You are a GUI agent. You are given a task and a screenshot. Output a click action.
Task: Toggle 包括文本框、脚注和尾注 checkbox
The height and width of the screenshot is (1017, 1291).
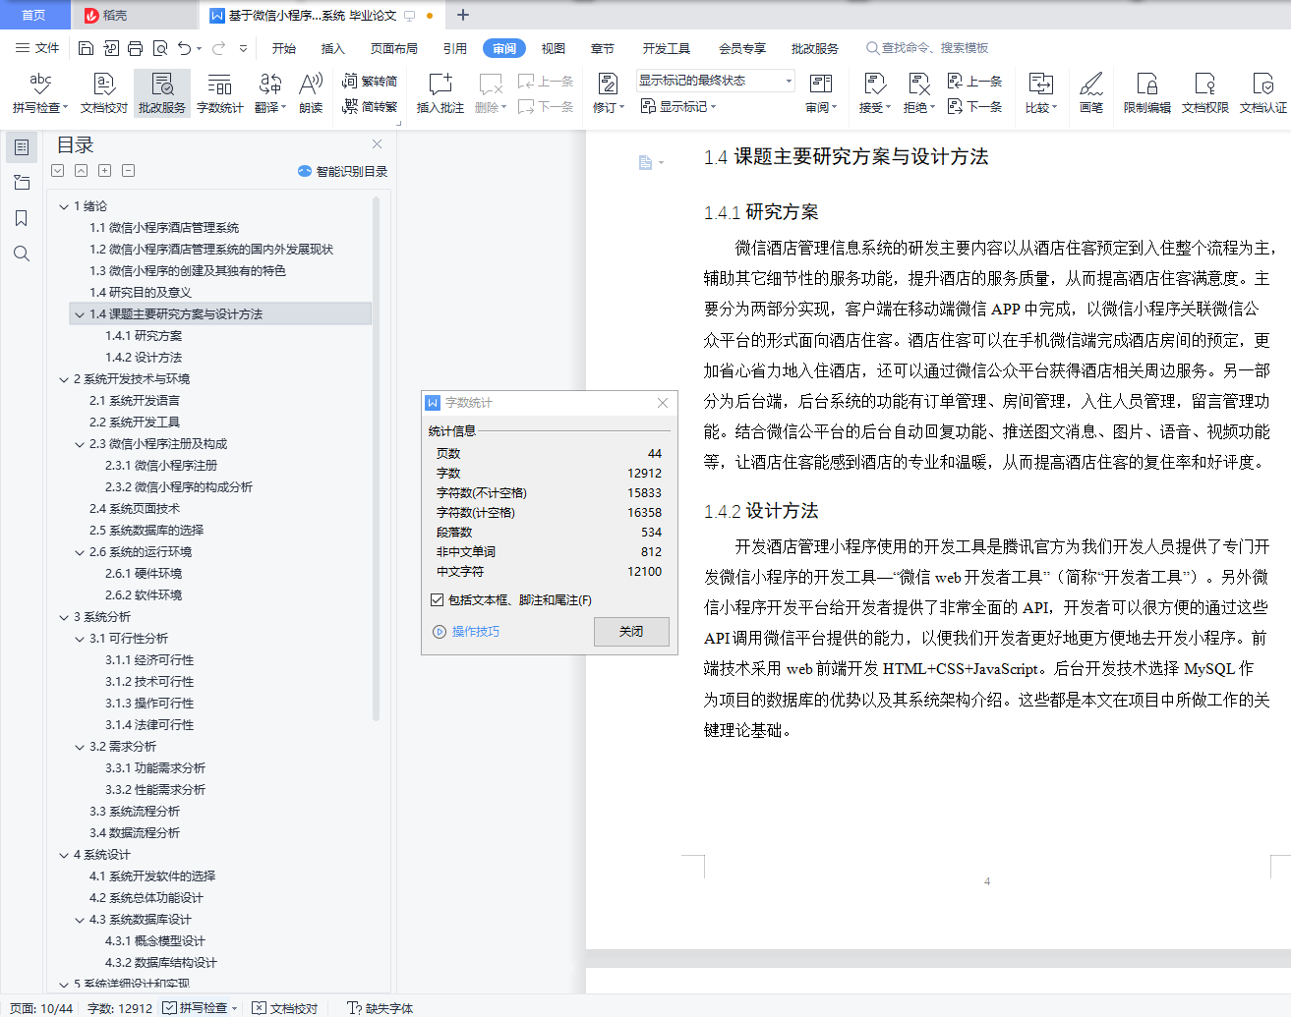click(438, 599)
